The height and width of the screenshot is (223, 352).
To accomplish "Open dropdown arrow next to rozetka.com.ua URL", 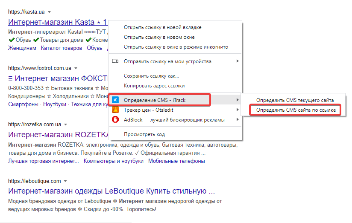I will 65,125.
